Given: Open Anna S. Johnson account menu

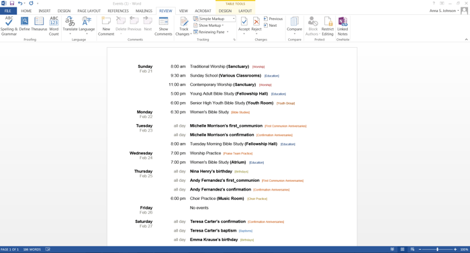Looking at the screenshot, I should tap(444, 11).
